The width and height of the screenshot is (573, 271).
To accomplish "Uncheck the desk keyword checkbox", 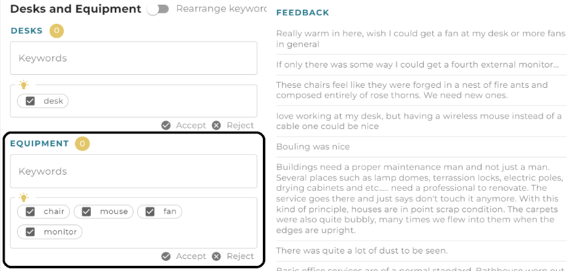I will point(30,101).
